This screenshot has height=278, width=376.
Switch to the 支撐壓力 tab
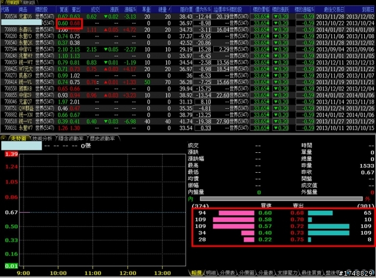[287, 273]
